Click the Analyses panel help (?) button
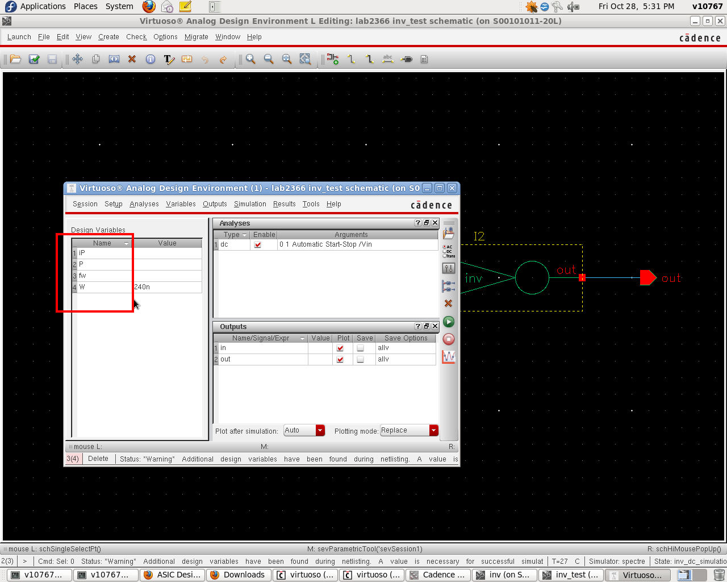This screenshot has height=582, width=727. coord(418,223)
